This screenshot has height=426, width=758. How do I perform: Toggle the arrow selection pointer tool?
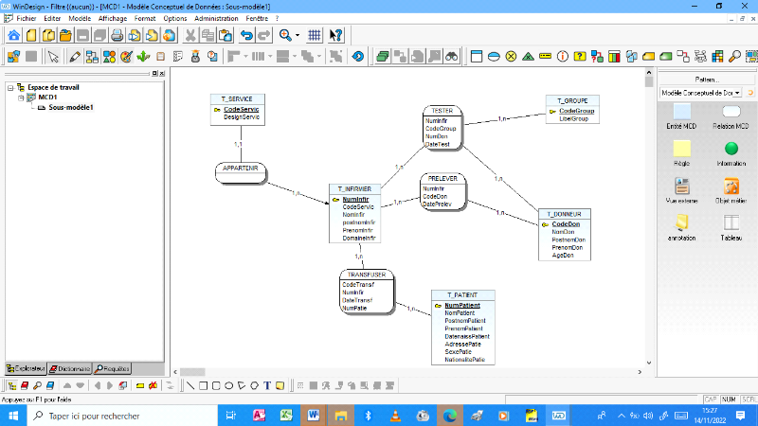pos(53,56)
